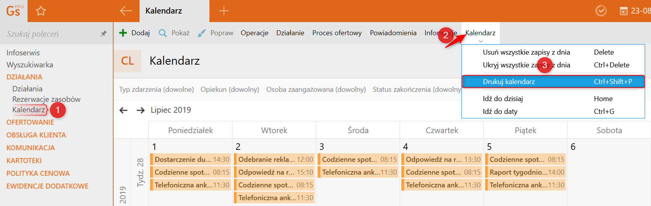
Task: Expand the OFERTOWANIE sidebar section
Action: click(30, 122)
